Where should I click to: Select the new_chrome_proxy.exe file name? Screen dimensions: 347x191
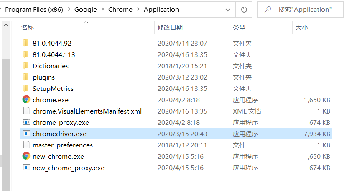(x=69, y=168)
